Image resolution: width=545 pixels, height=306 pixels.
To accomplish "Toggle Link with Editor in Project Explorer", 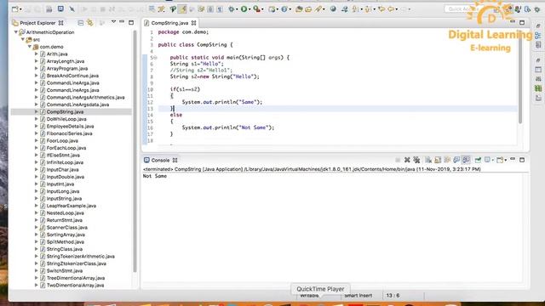I will (90, 23).
